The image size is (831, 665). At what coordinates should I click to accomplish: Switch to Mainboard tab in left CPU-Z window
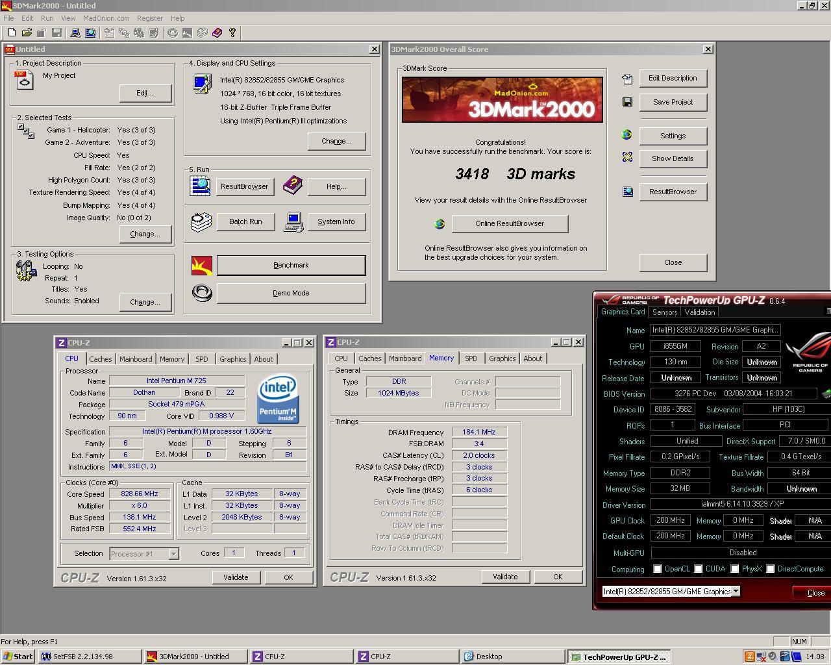pos(136,359)
